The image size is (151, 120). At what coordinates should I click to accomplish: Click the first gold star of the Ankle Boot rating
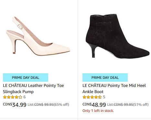point(84,97)
